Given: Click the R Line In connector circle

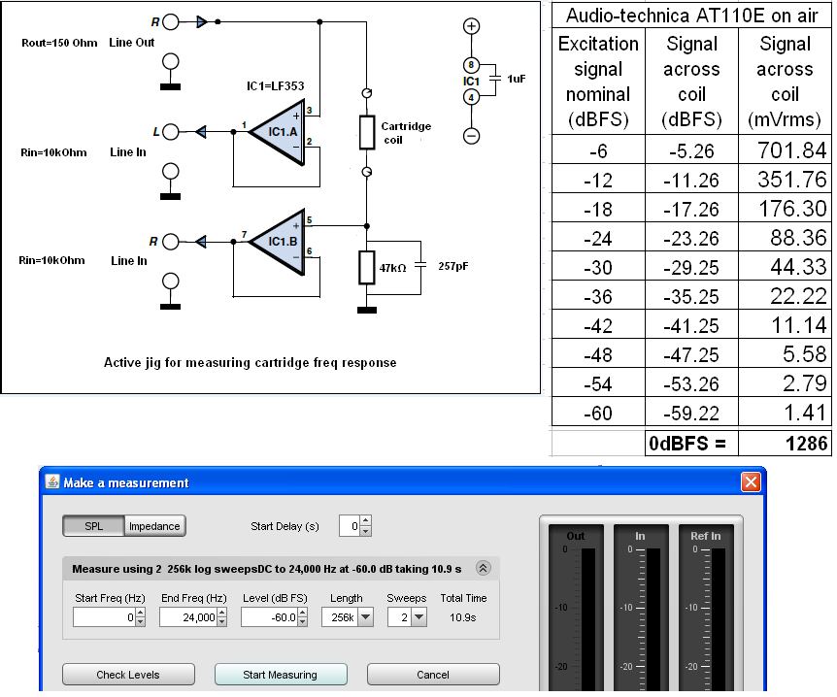Looking at the screenshot, I should [x=171, y=242].
